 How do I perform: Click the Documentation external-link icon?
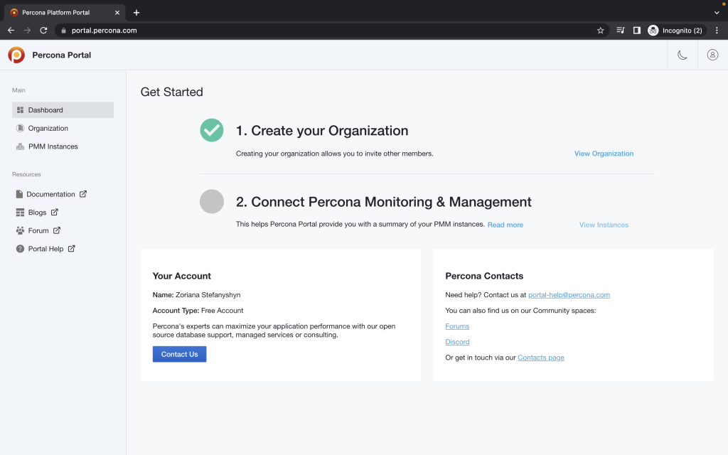pos(83,194)
